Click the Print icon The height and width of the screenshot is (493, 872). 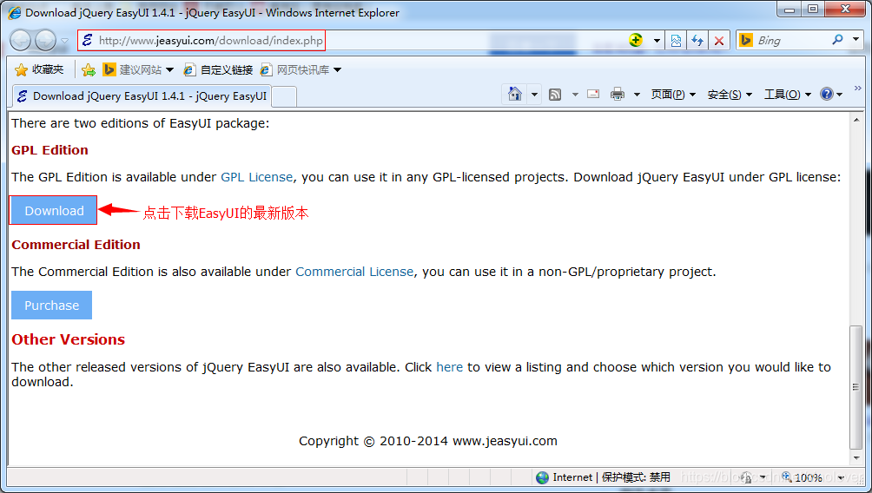618,94
